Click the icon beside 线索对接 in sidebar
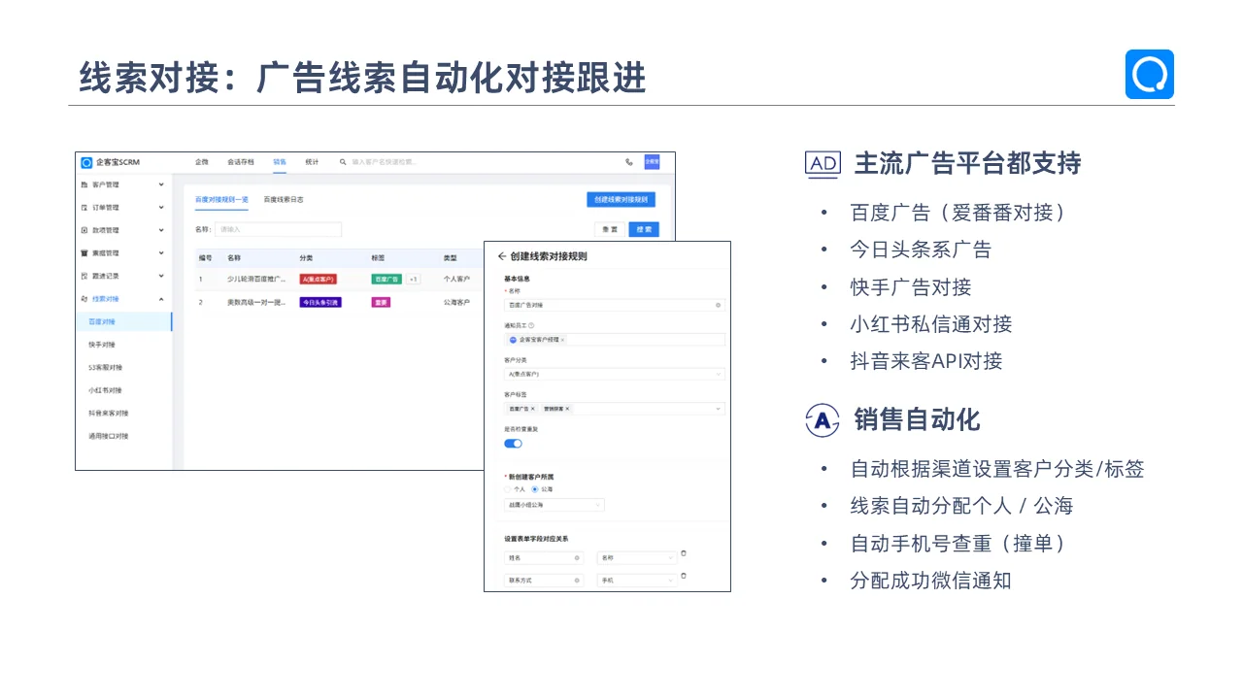1243x699 pixels. point(84,299)
